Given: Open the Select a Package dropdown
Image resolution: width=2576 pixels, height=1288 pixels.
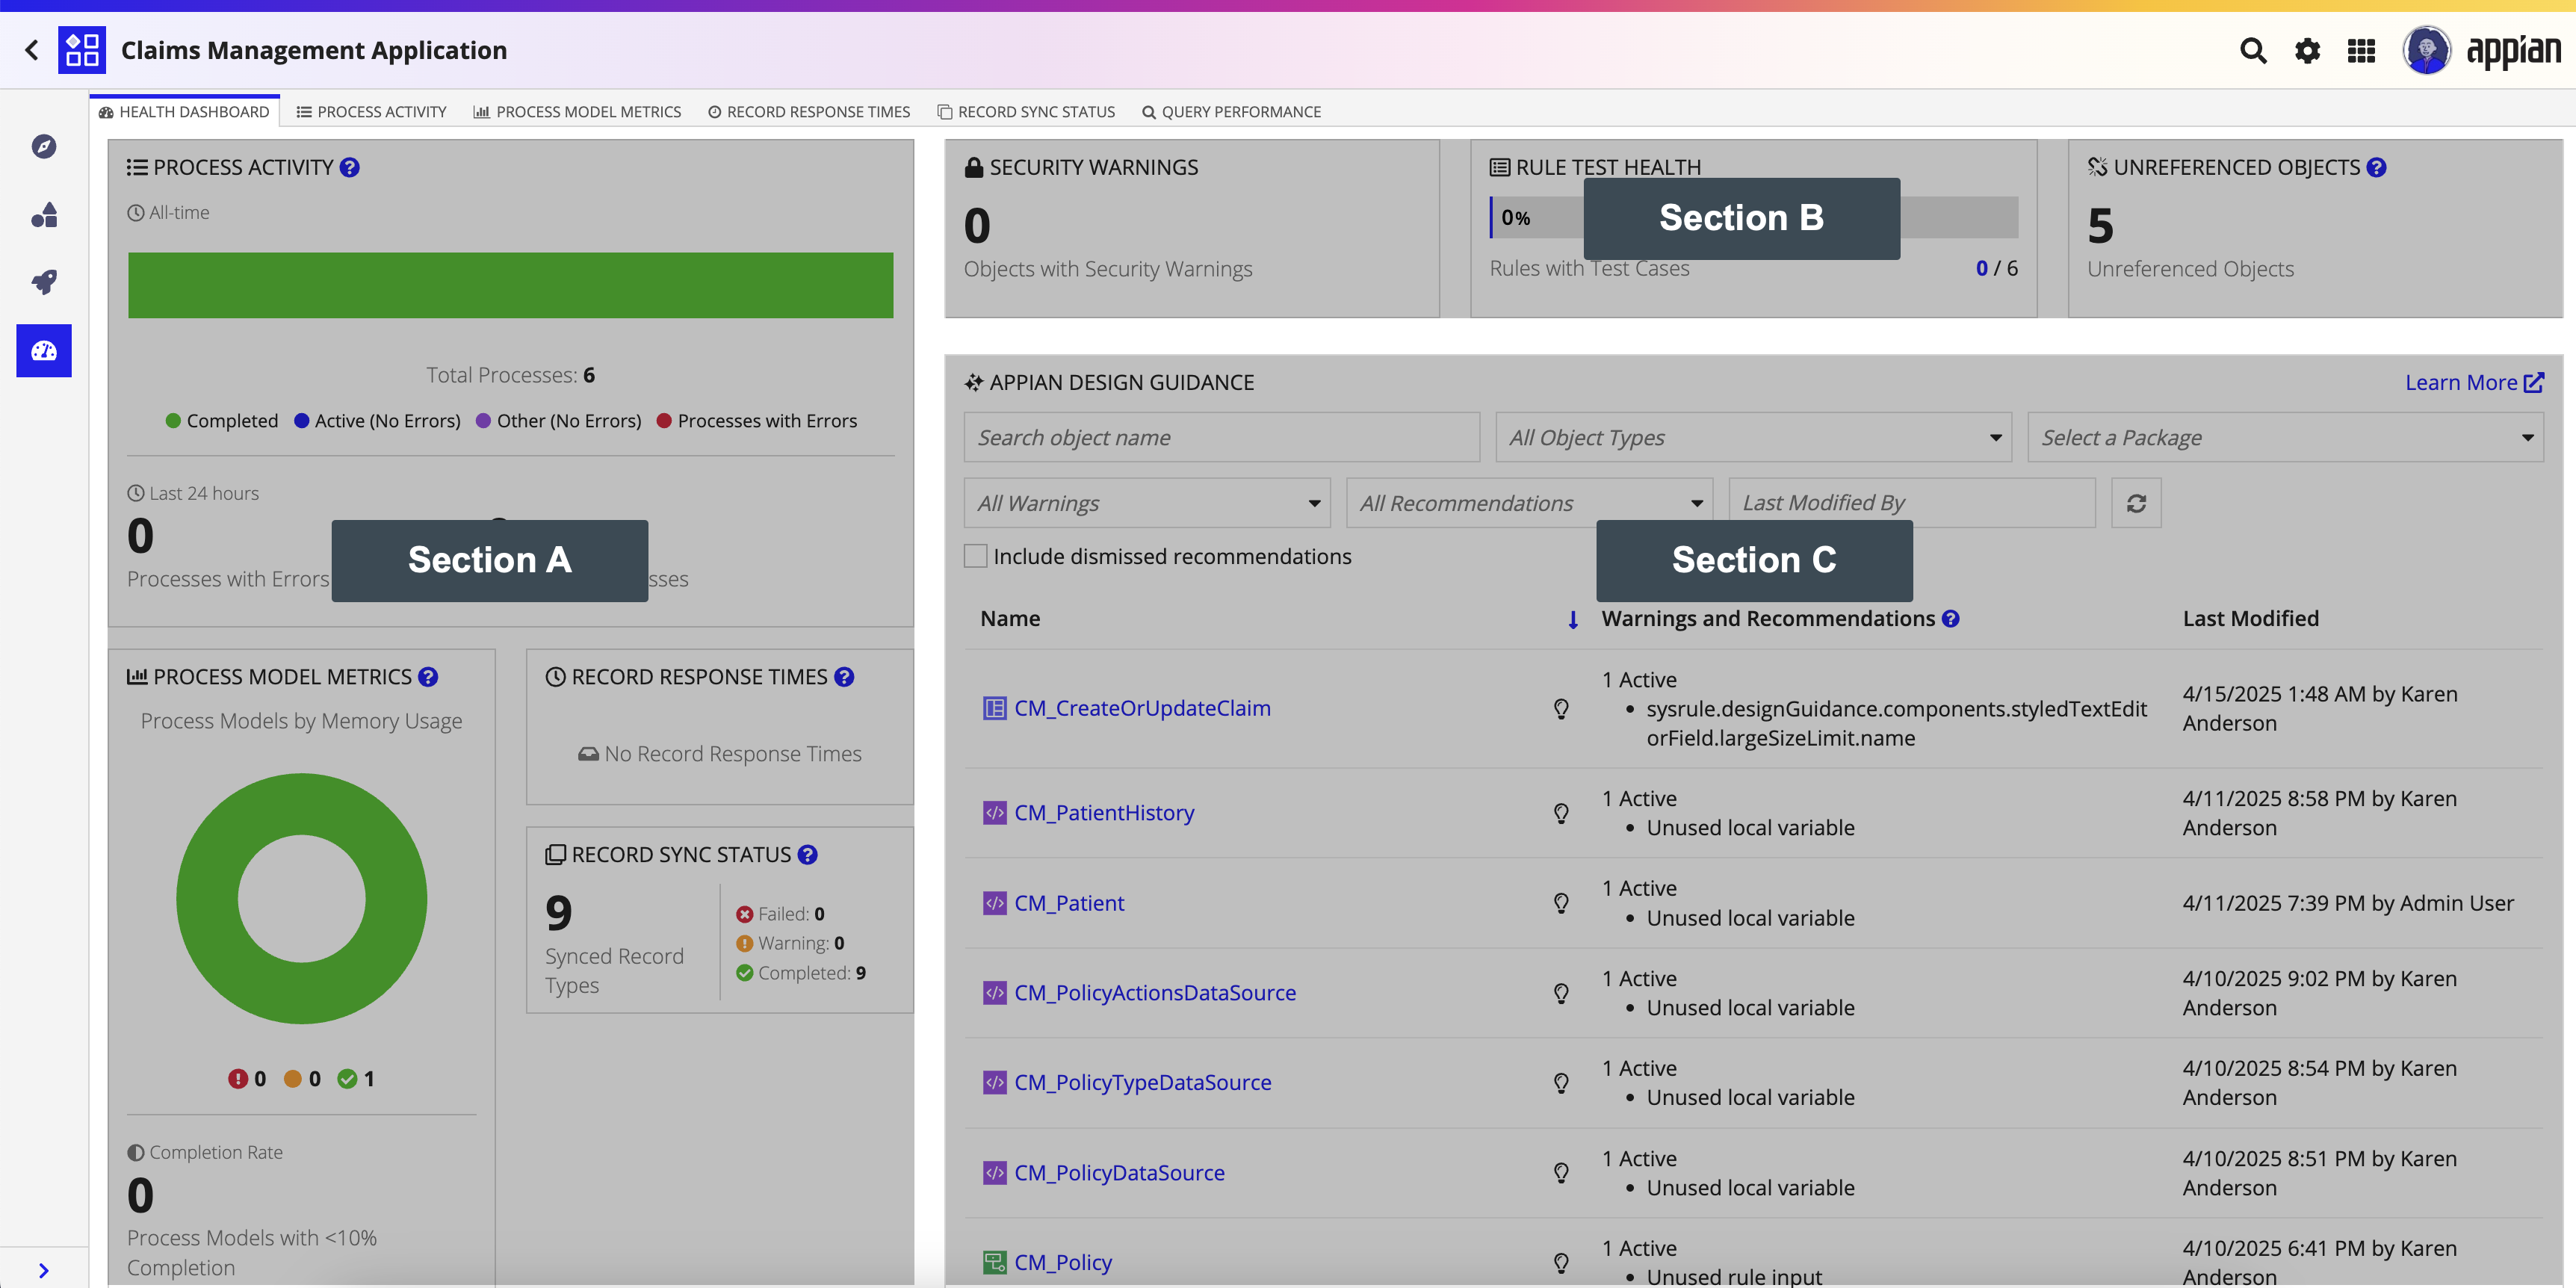Looking at the screenshot, I should (x=2285, y=437).
